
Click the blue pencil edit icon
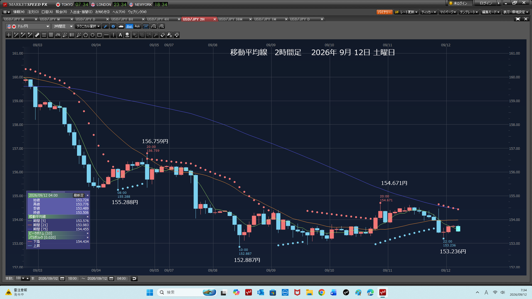105,26
